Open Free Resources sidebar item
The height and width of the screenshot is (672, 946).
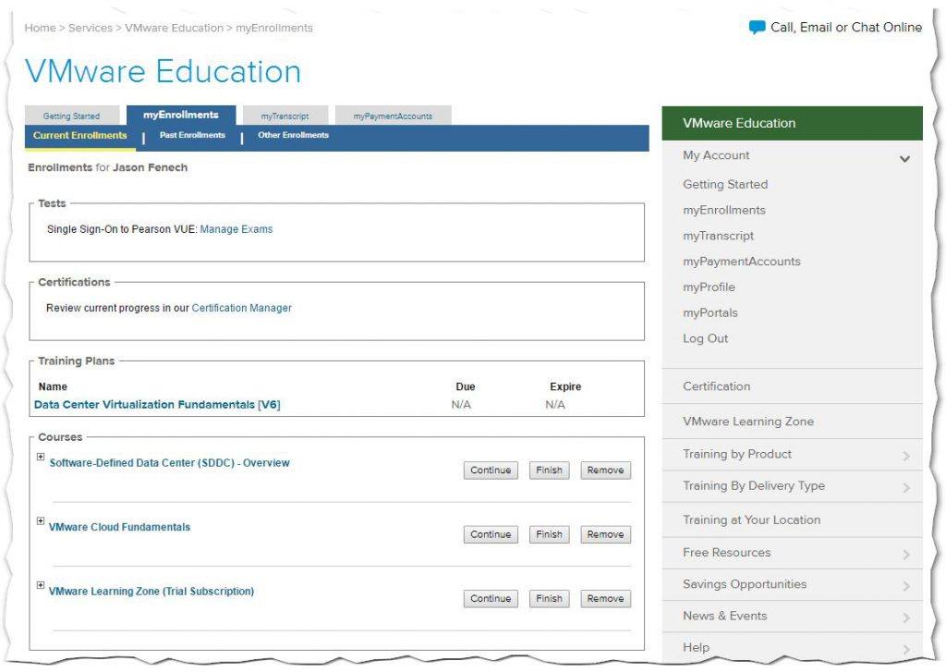[792, 553]
